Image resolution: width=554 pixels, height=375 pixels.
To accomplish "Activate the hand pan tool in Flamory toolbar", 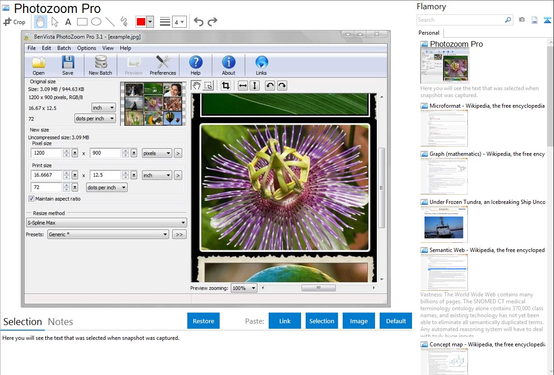I will click(x=40, y=22).
